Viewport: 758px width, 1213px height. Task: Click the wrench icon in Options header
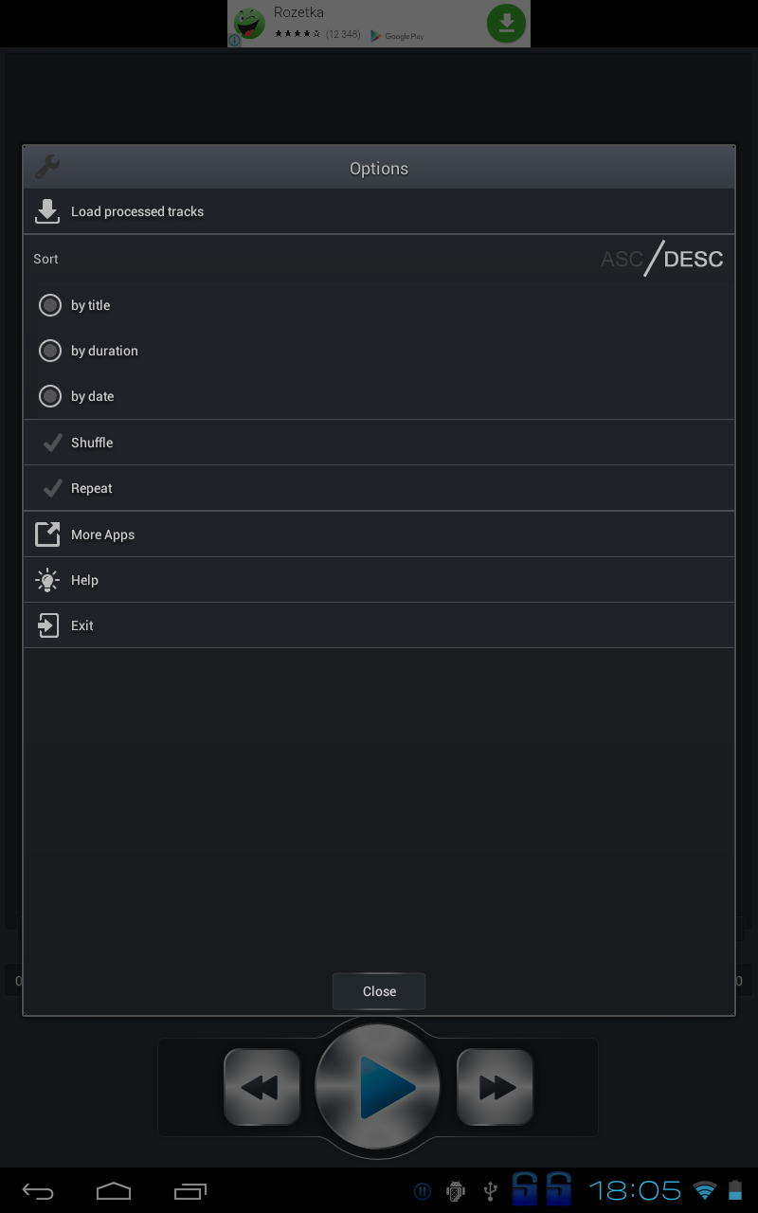coord(47,168)
